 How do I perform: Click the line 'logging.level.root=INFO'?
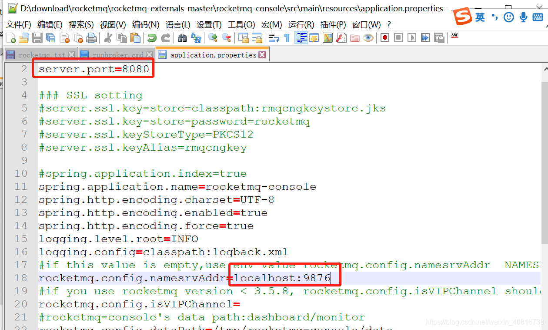118,239
